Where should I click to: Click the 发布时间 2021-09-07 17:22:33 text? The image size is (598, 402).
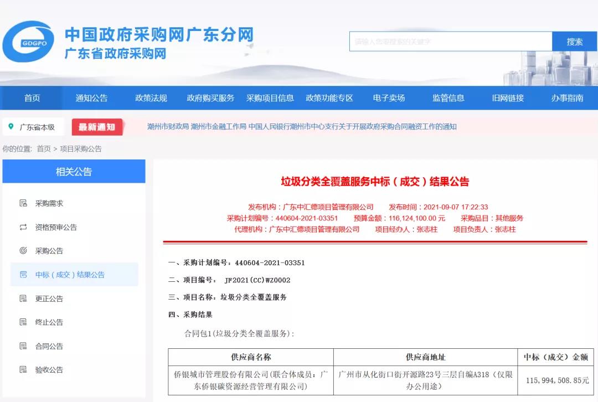pyautogui.click(x=438, y=207)
